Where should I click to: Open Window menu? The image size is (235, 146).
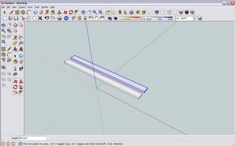click(x=45, y=7)
